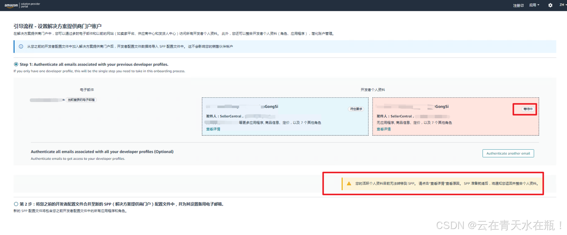Click the yellow warning triangle icon
567x235 pixels.
(349, 184)
